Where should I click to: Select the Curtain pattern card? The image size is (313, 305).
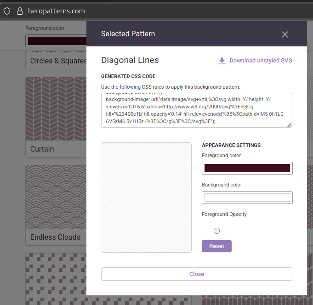(x=55, y=115)
